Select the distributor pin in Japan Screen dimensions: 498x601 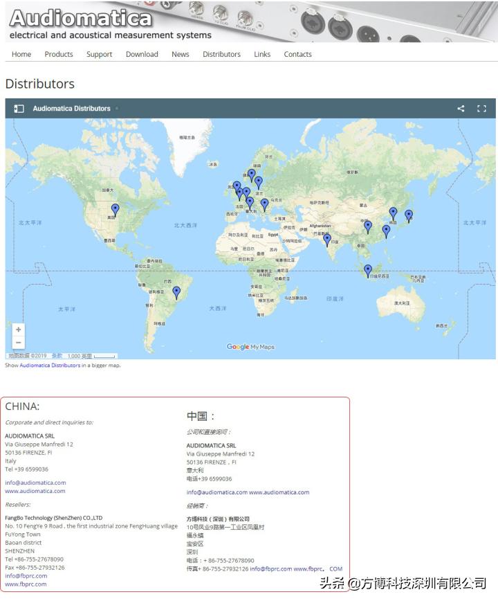point(409,215)
